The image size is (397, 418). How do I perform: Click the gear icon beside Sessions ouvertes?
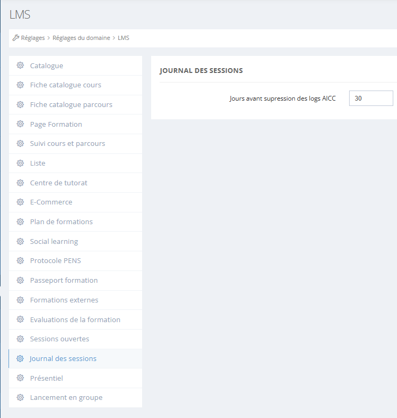[x=20, y=339]
